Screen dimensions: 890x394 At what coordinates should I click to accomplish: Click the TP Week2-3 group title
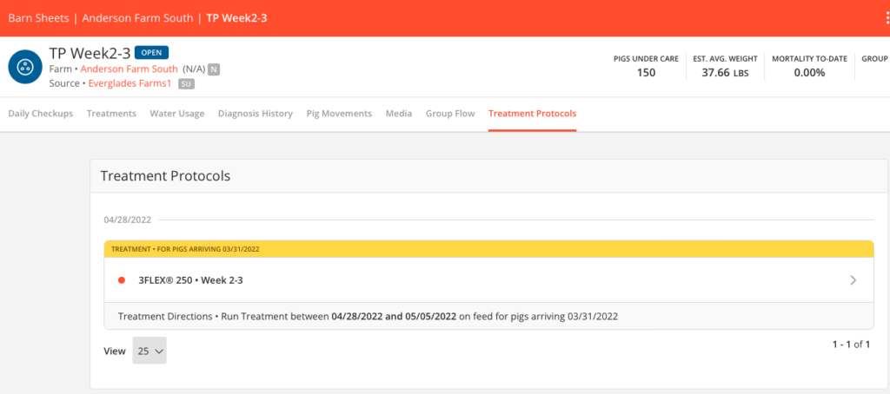click(90, 53)
